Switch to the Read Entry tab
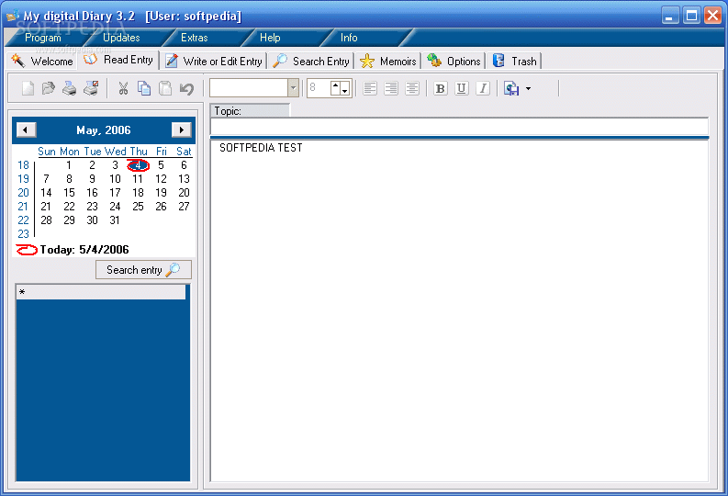 pyautogui.click(x=118, y=60)
